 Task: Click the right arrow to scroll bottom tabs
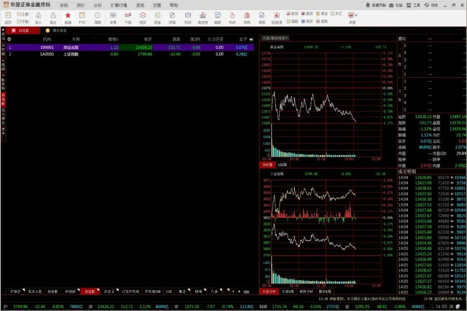(240, 292)
